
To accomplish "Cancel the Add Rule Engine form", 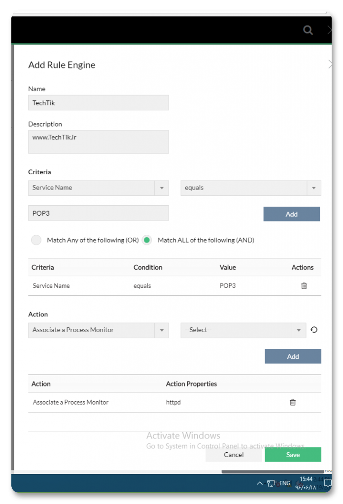I will [x=234, y=454].
